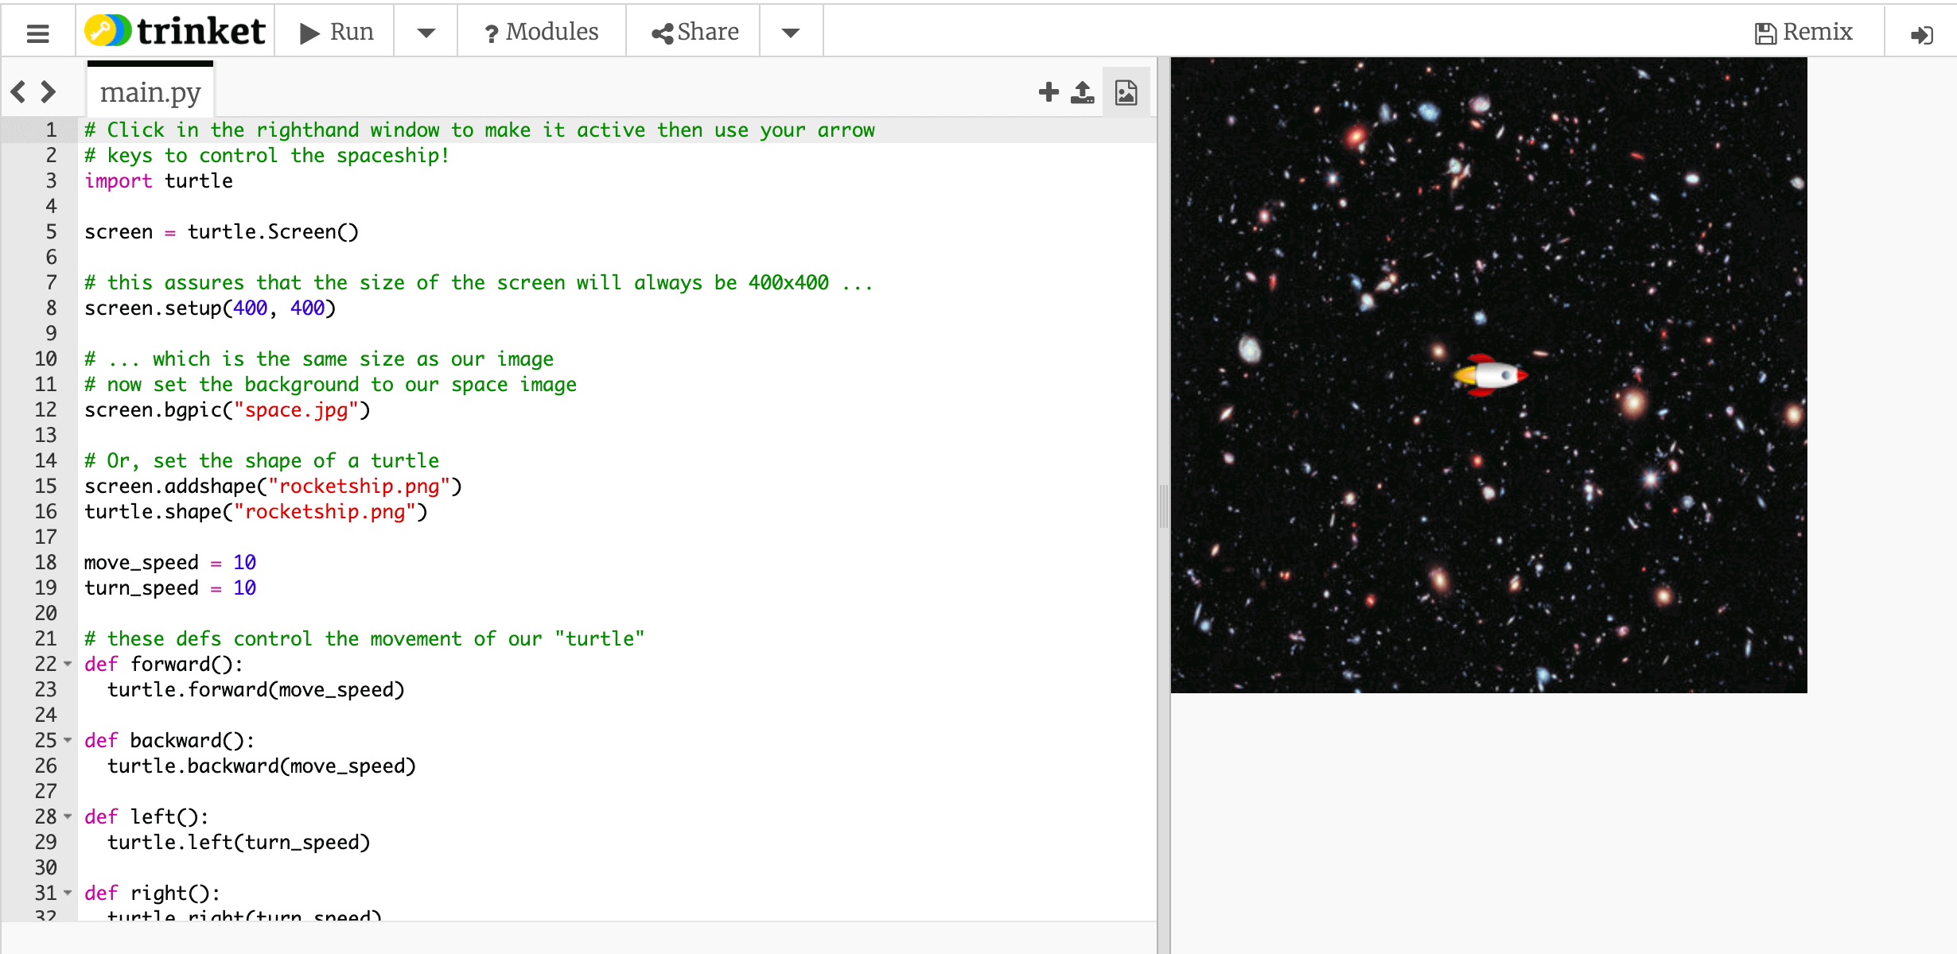Click comment "# ... which is the same size as our image"
Image resolution: width=1957 pixels, height=954 pixels.
coord(319,359)
